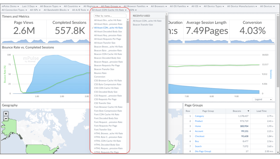Select All Asset Bro...ache Hit Rate
The height and width of the screenshot is (159, 280).
(108, 20)
